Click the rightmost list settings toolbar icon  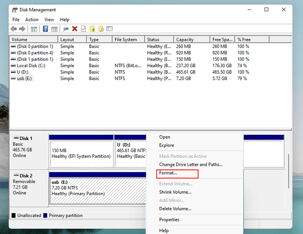pos(110,29)
